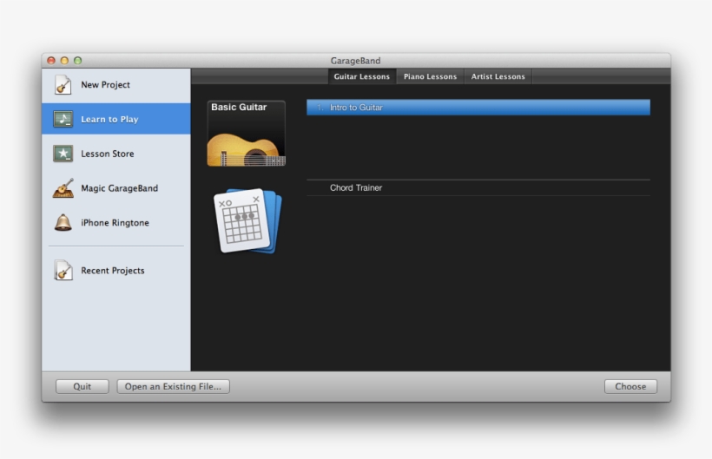Select the Chord Trainer chord cards icon

pos(248,221)
